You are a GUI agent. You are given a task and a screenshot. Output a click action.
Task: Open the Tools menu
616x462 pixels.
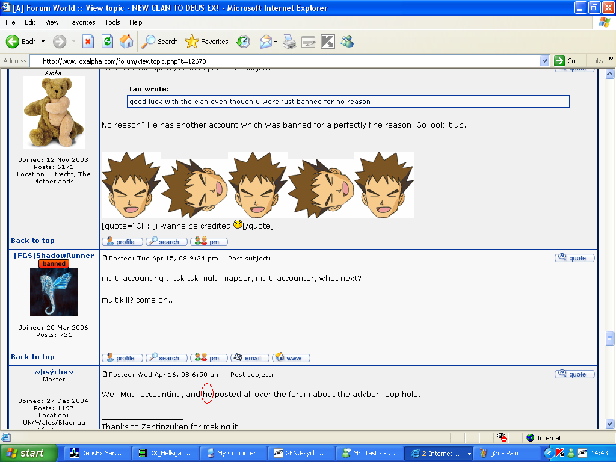pyautogui.click(x=112, y=22)
